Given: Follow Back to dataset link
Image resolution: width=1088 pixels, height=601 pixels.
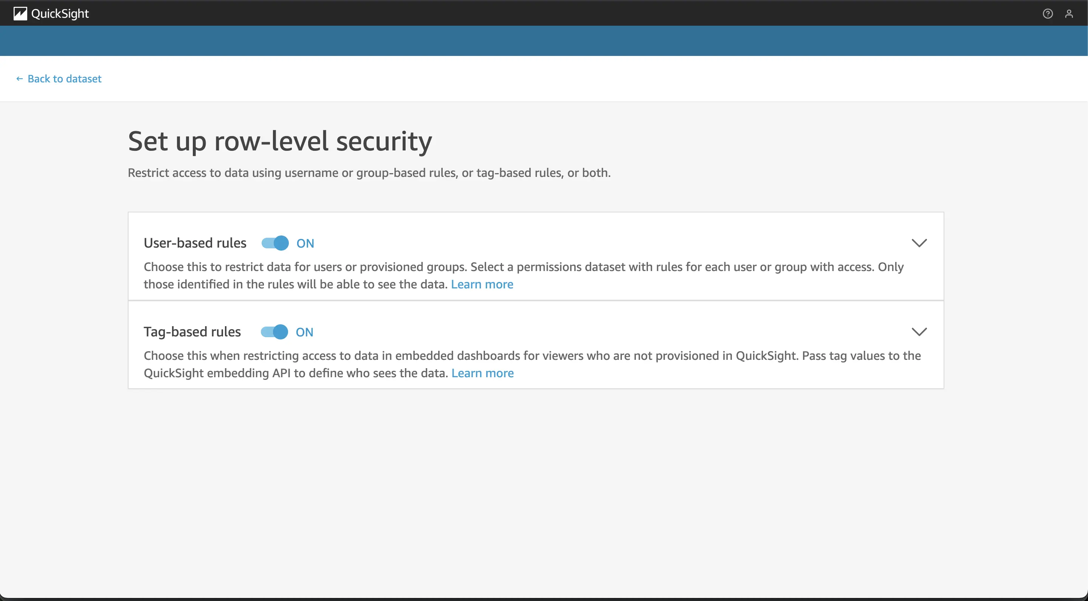Looking at the screenshot, I should (x=64, y=79).
